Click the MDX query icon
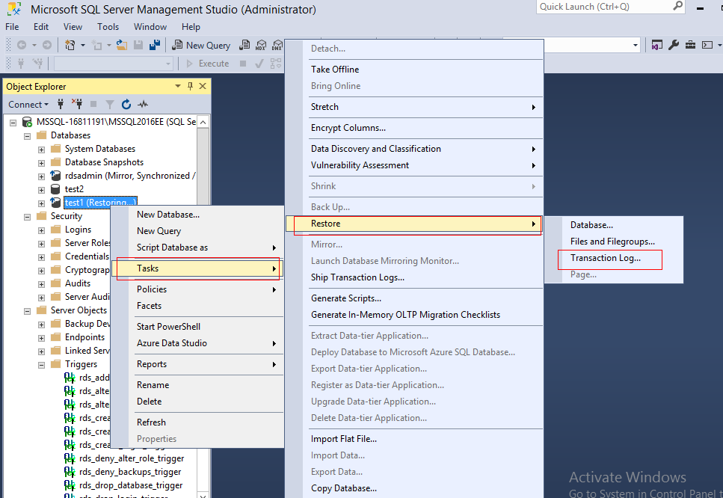723x498 pixels. coord(261,45)
